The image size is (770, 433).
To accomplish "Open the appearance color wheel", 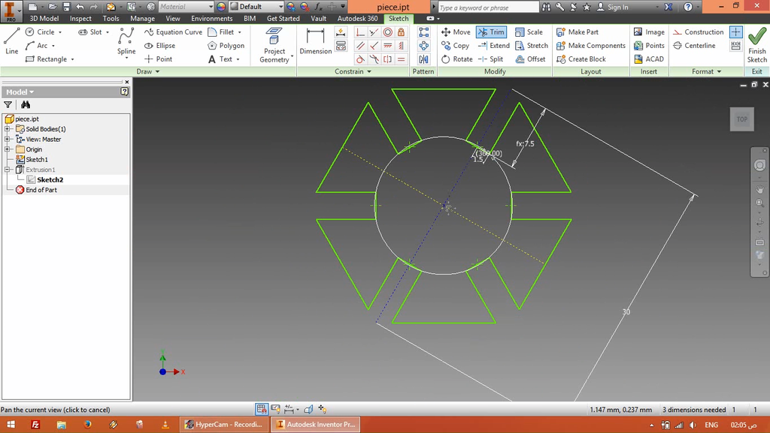I will 221,7.
